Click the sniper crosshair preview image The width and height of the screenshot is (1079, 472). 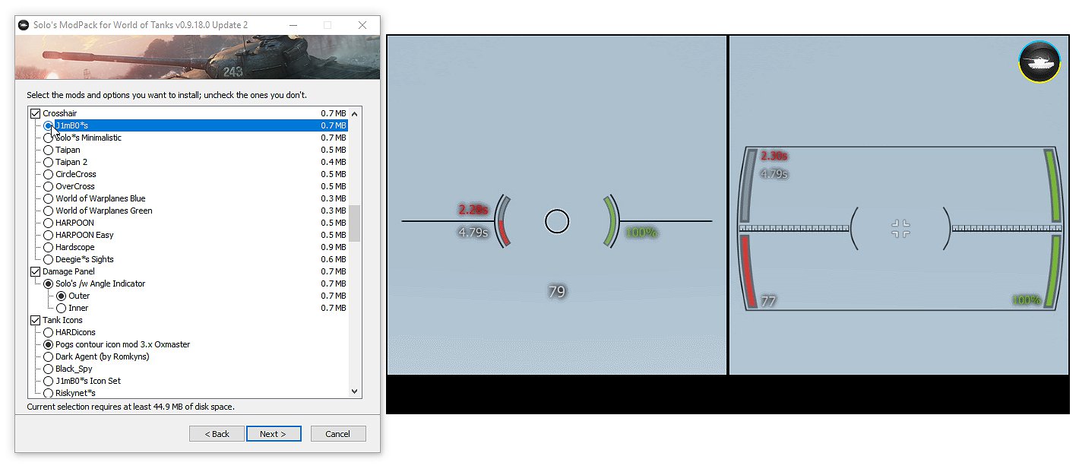(x=900, y=205)
